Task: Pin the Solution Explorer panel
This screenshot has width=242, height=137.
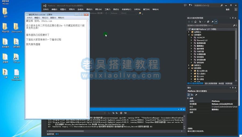Action: click(233, 18)
